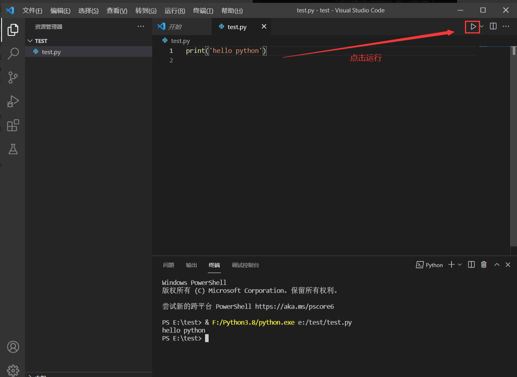Open editor More Actions ellipsis

click(x=506, y=26)
